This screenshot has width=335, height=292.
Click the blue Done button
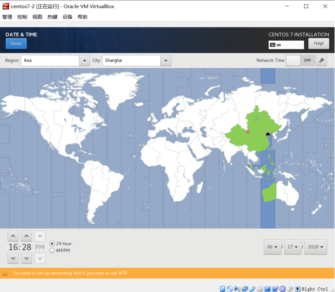(16, 44)
